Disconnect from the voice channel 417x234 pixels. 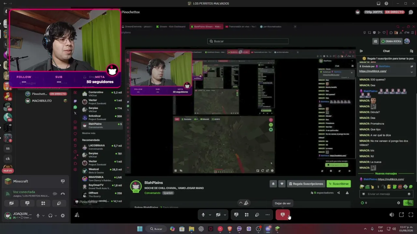coord(63,194)
